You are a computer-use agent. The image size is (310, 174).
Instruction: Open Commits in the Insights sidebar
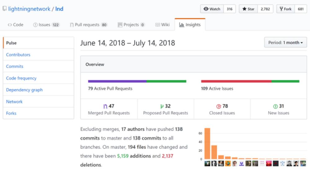[15, 66]
